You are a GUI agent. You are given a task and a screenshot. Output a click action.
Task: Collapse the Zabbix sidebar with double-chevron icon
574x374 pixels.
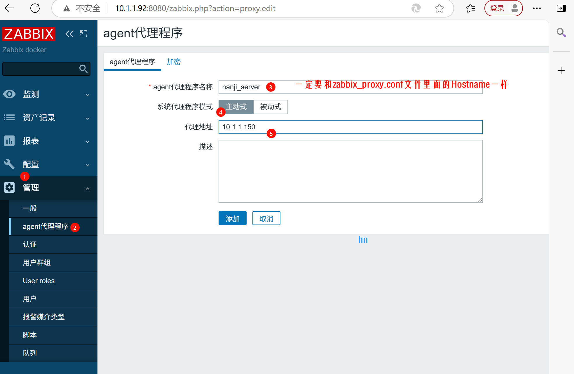tap(69, 34)
